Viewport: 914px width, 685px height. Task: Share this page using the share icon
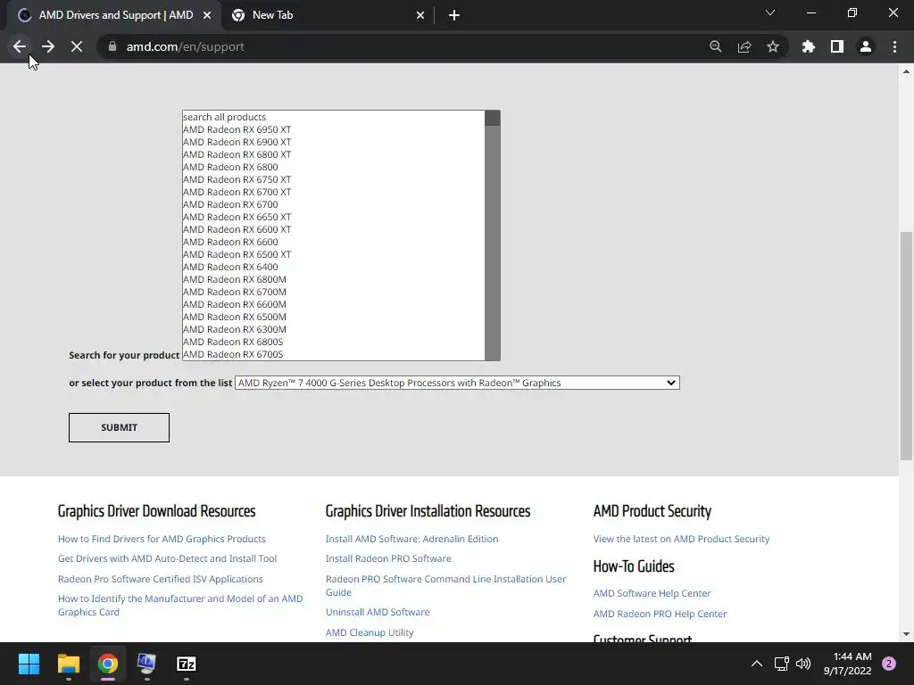click(x=744, y=46)
